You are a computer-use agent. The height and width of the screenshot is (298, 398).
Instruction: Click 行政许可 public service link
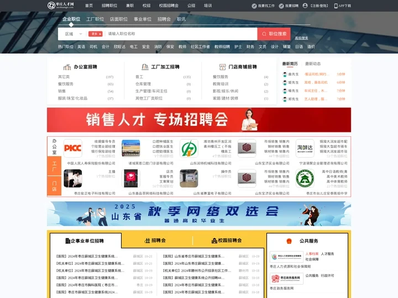[327, 275]
